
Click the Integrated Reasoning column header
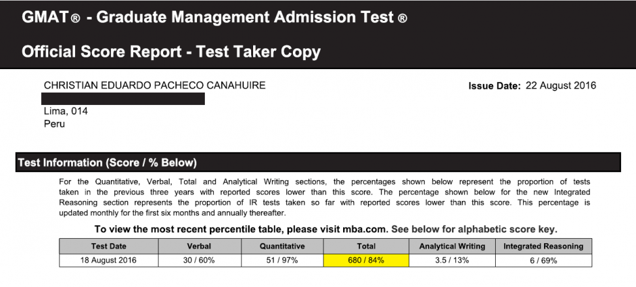[x=543, y=246]
